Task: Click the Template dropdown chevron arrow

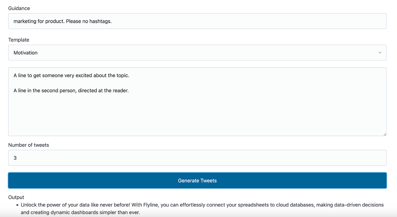Action: [x=380, y=53]
